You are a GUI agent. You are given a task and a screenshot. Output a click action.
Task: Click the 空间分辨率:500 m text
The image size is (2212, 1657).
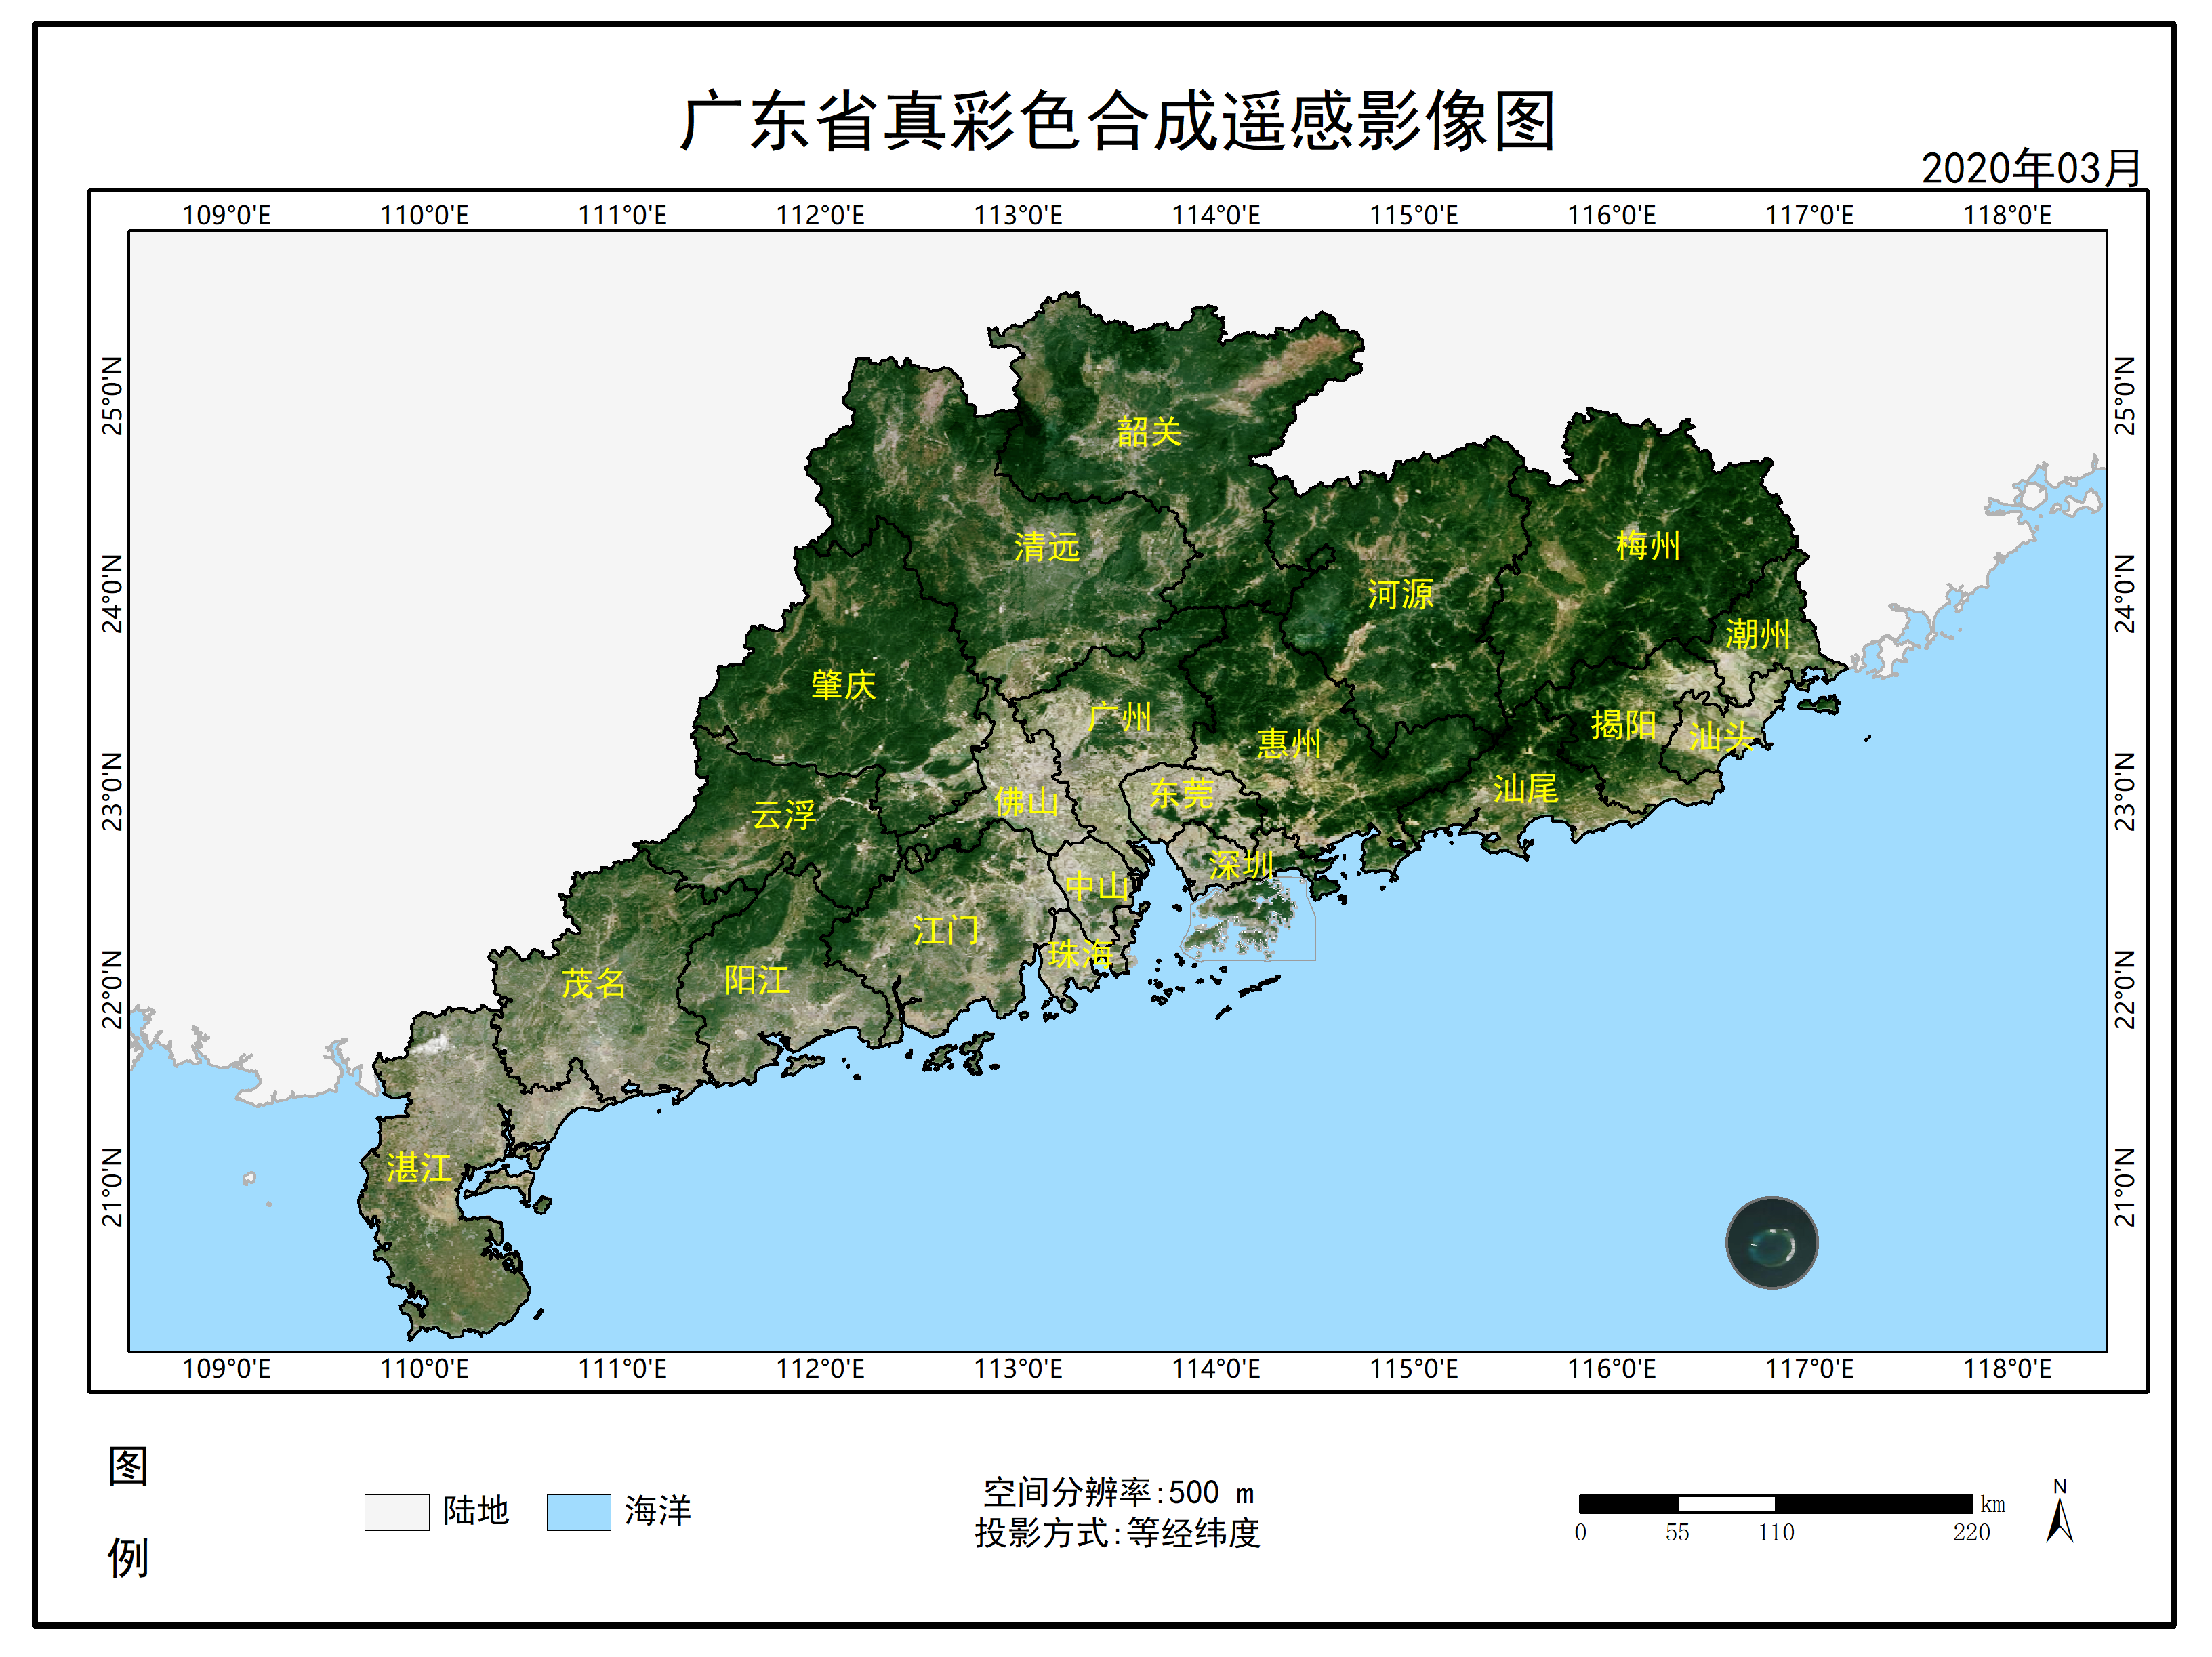[1120, 1491]
